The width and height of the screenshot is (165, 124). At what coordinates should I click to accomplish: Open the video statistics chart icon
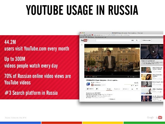click(x=132, y=89)
